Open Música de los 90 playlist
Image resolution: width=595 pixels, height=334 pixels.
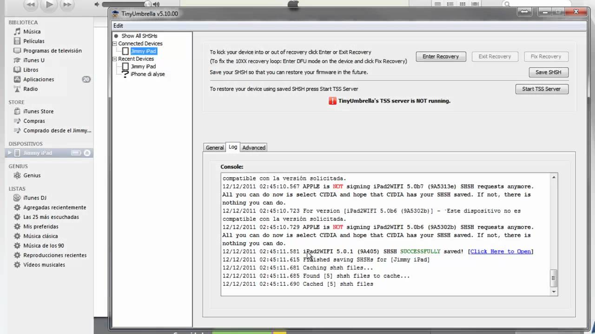(44, 246)
